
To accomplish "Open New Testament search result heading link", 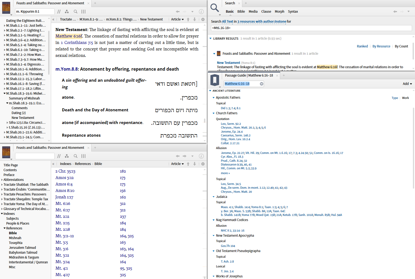I will click(x=228, y=63).
